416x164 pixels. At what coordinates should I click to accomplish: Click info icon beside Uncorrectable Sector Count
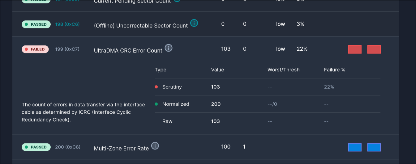coord(194,23)
